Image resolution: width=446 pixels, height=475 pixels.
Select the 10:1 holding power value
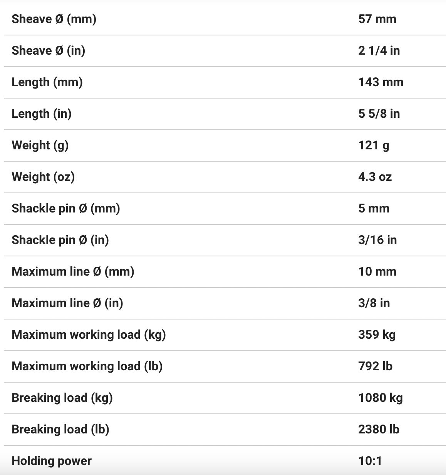click(370, 461)
